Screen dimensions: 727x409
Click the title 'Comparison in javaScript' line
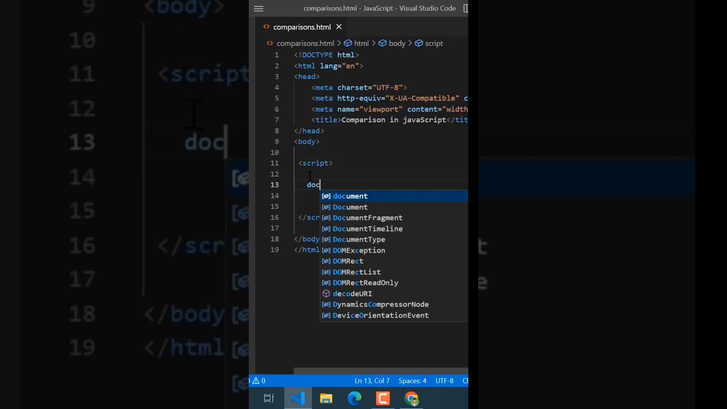point(390,120)
